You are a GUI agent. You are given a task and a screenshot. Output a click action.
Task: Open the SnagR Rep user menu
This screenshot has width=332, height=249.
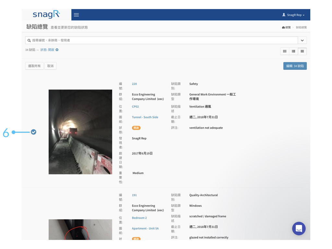293,15
